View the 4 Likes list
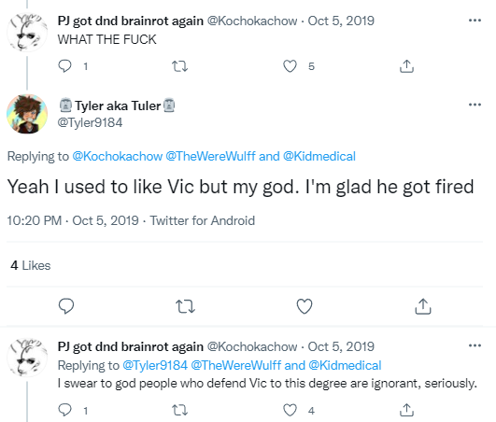Image resolution: width=496 pixels, height=422 pixels. 31,265
